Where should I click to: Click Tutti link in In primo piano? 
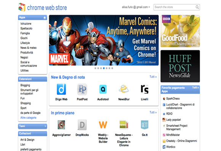tap(153, 112)
